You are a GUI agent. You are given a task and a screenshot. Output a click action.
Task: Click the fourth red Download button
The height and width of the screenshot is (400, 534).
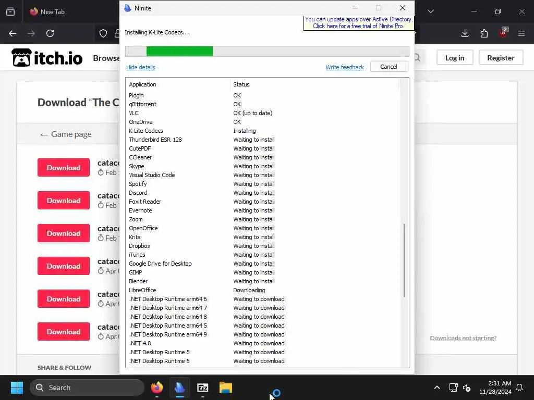pos(64,266)
